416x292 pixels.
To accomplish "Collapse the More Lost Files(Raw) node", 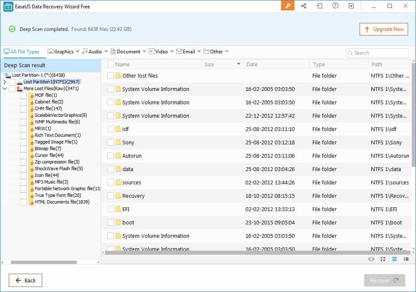I will coord(5,88).
